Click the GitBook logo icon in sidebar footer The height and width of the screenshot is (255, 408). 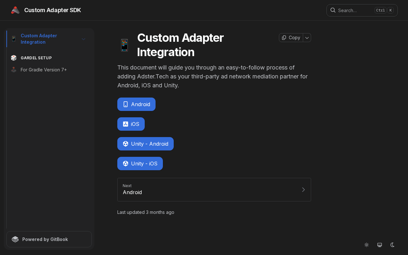pos(15,239)
